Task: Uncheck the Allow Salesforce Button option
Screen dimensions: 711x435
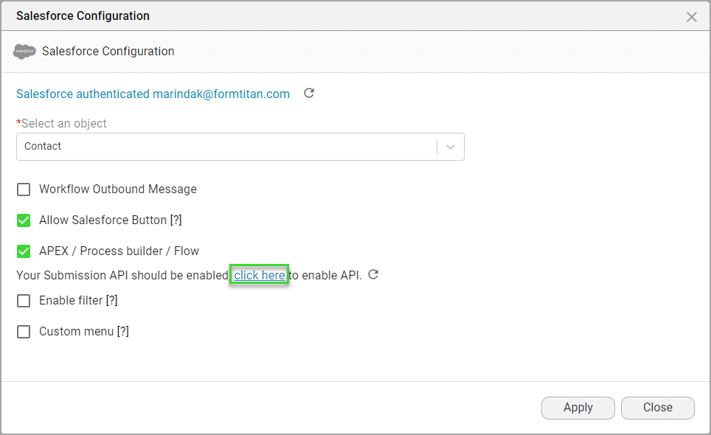Action: (x=24, y=220)
